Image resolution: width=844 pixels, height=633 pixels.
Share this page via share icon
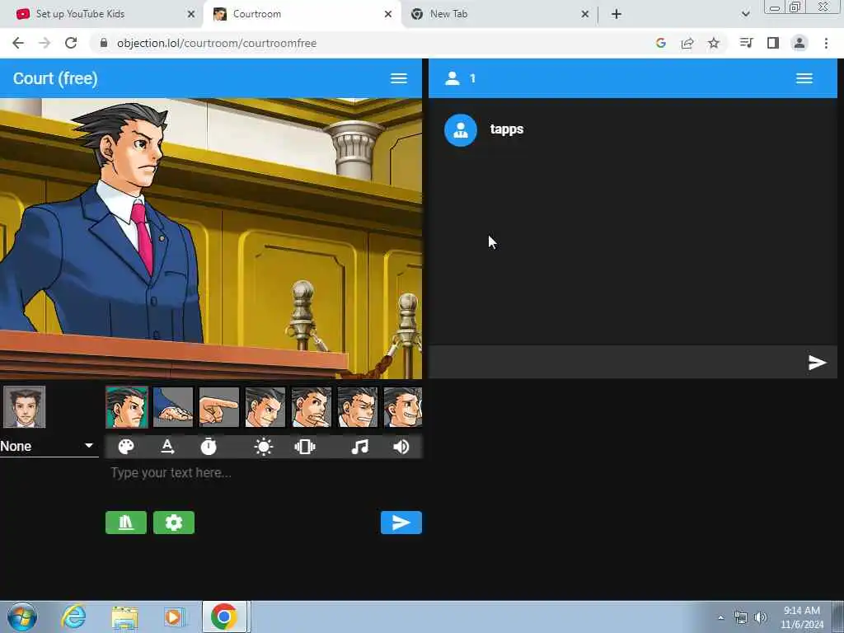pyautogui.click(x=687, y=43)
